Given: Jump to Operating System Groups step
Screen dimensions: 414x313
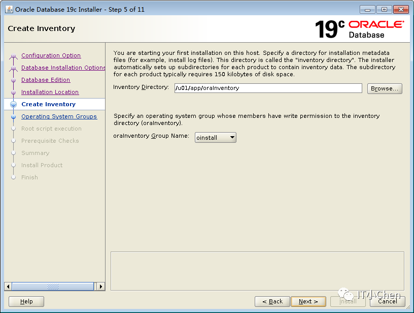Looking at the screenshot, I should pos(59,116).
